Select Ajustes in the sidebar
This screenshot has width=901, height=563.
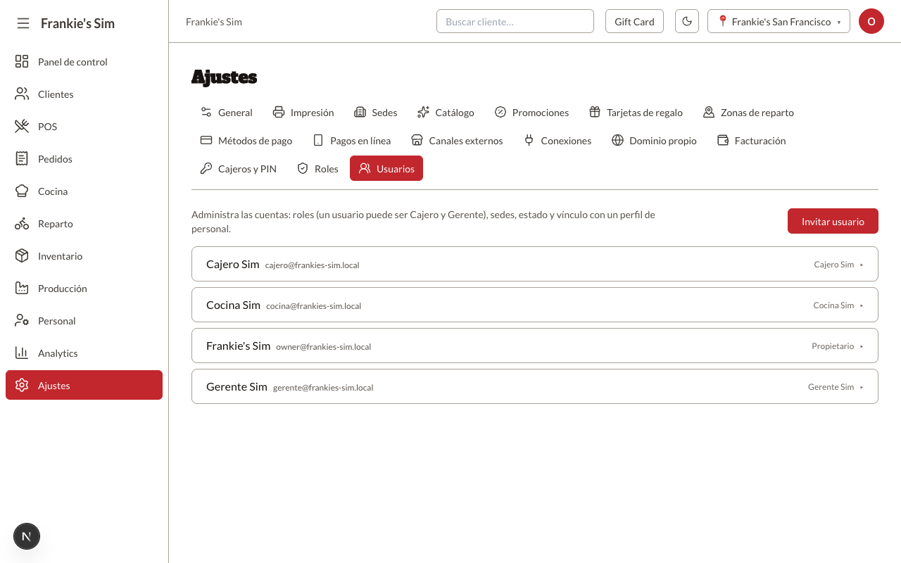click(84, 385)
